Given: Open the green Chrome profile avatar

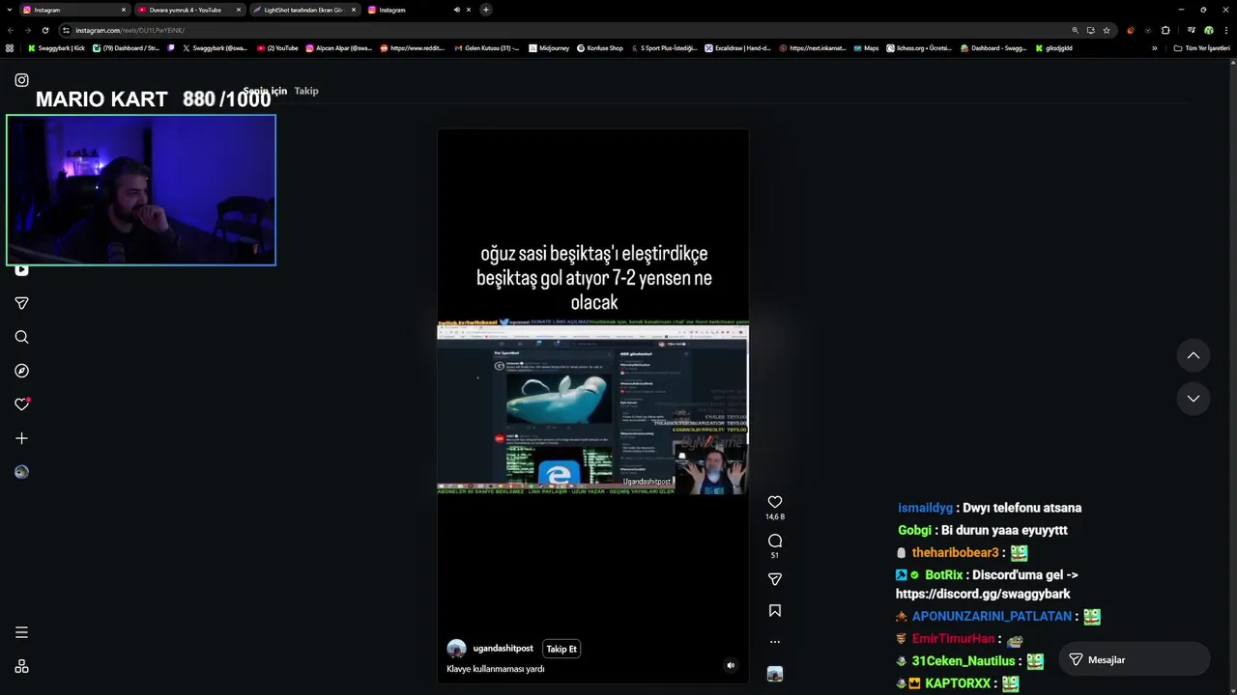Looking at the screenshot, I should pos(1208,30).
